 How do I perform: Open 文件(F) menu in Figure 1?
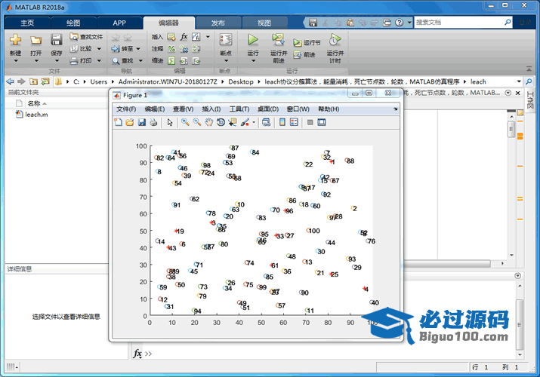[126, 109]
